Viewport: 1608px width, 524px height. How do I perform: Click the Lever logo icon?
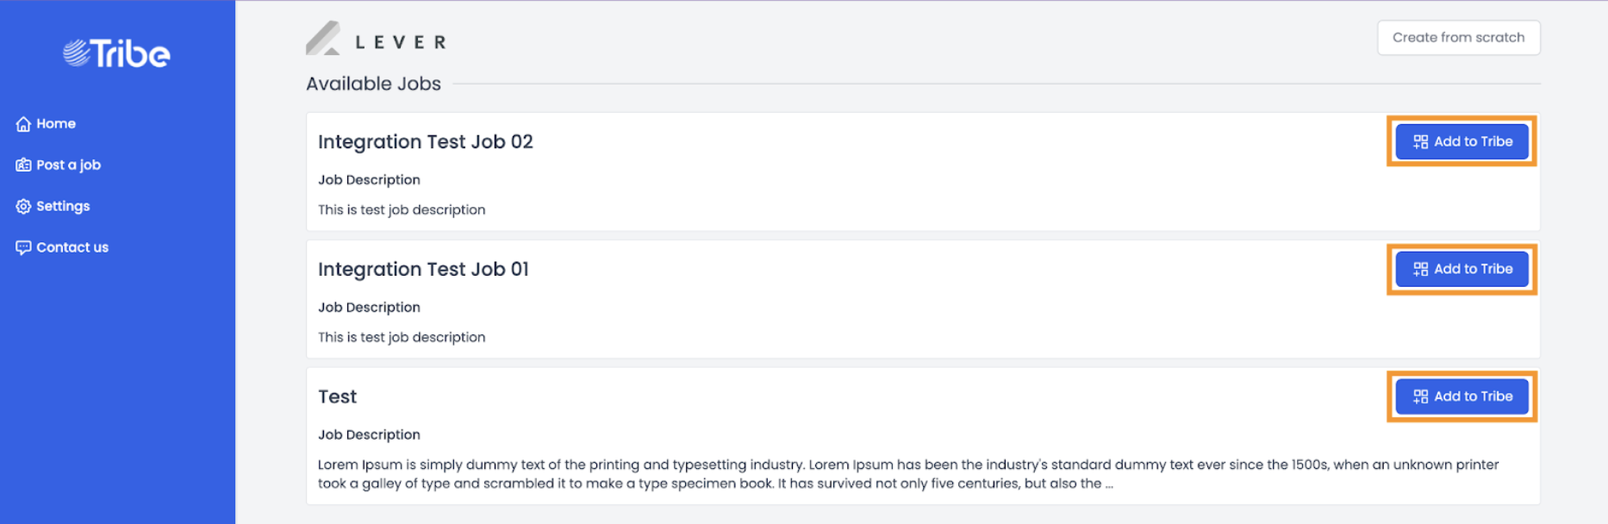[x=323, y=39]
